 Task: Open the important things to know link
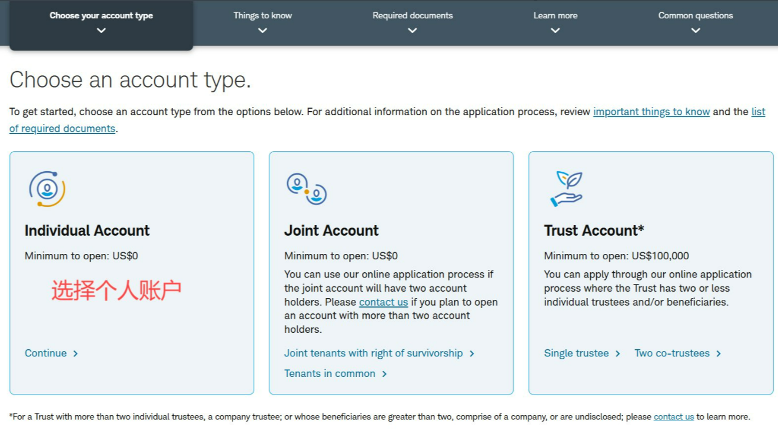click(x=651, y=112)
